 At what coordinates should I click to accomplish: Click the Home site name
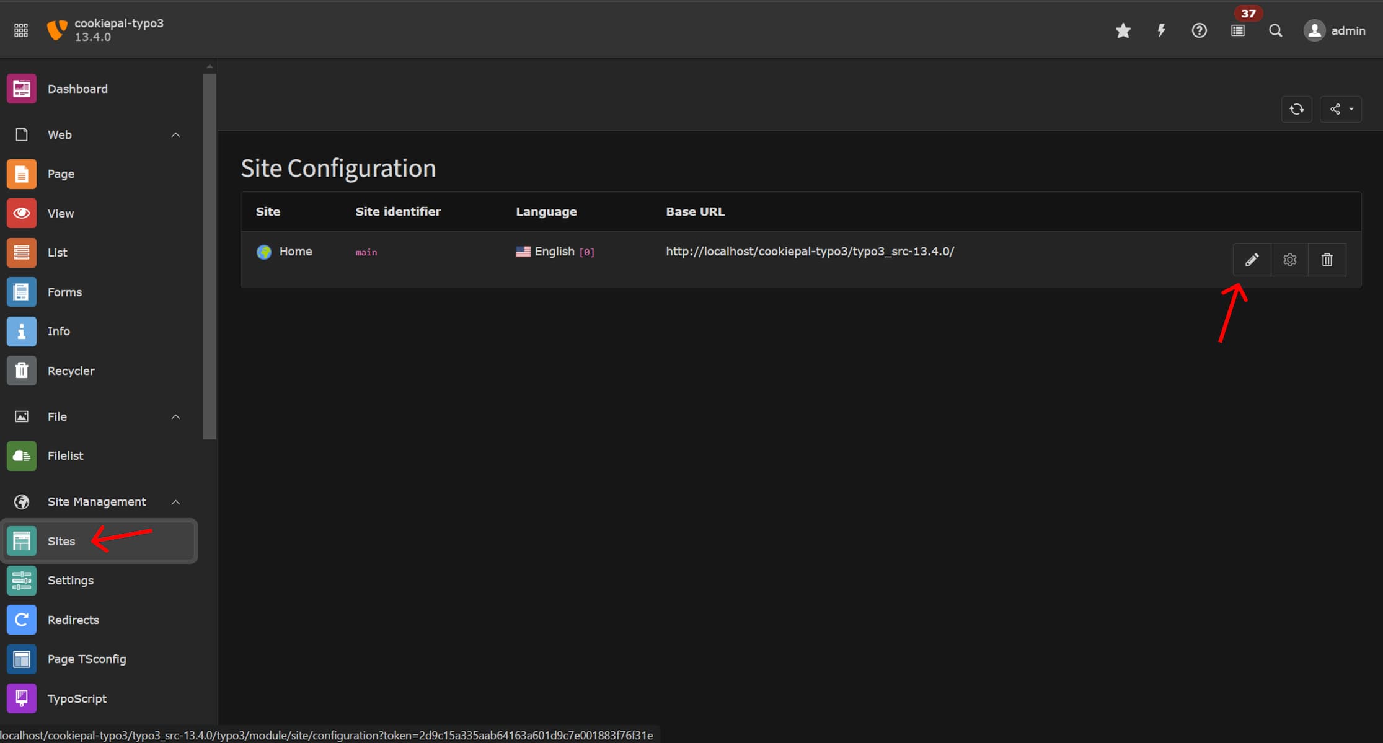[295, 252]
